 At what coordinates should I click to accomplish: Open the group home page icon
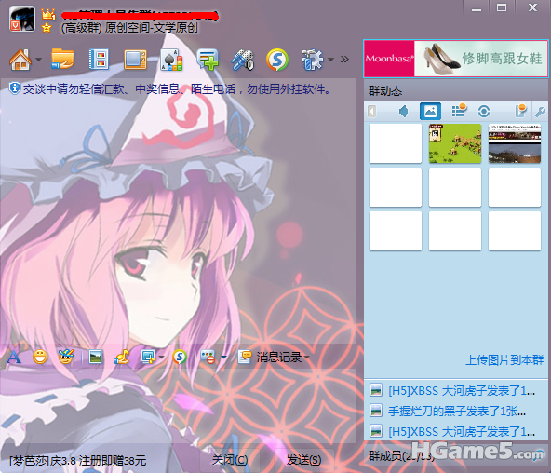point(20,60)
